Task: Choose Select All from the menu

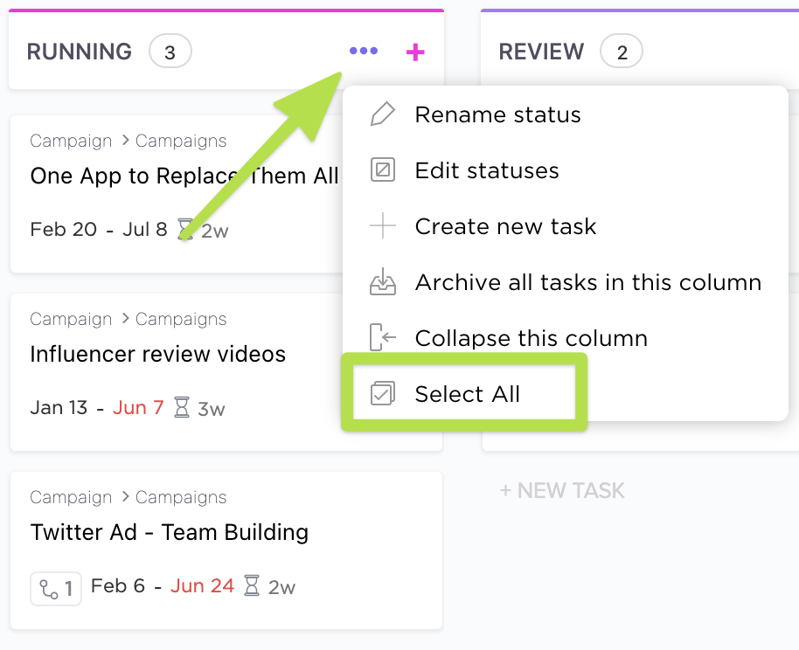Action: (x=467, y=394)
